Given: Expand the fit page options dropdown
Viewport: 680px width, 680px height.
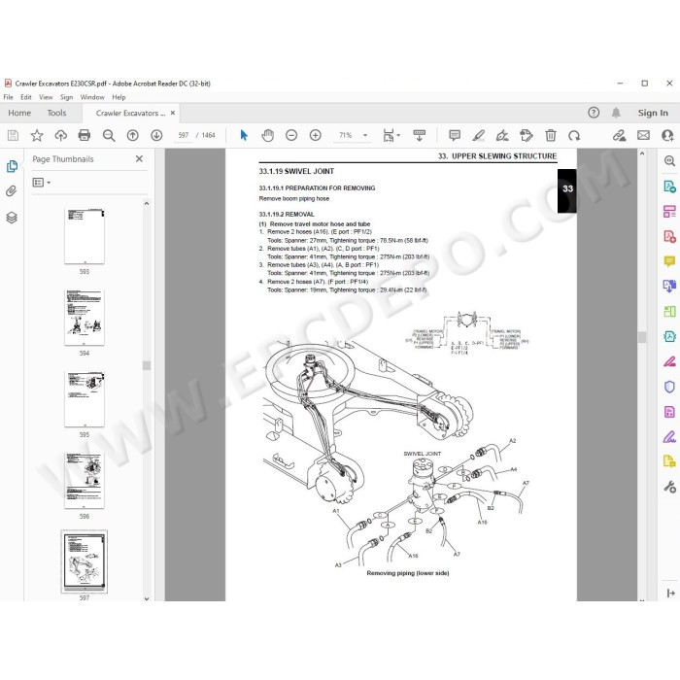Looking at the screenshot, I should tap(398, 136).
